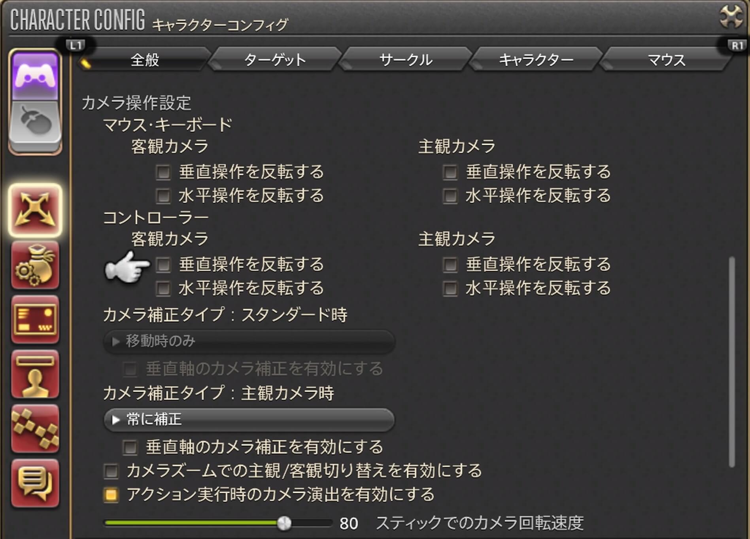Image resolution: width=750 pixels, height=539 pixels.
Task: Switch to the キャラクター tab
Action: click(536, 60)
